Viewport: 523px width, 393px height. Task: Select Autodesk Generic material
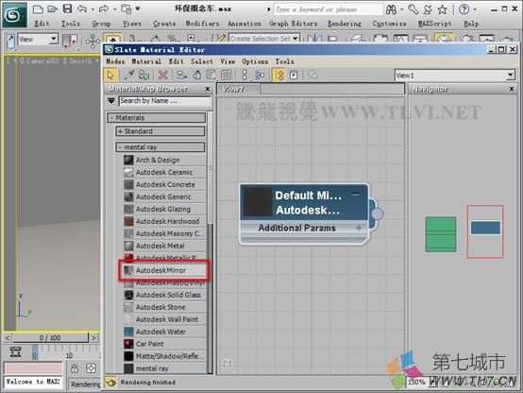pos(164,196)
